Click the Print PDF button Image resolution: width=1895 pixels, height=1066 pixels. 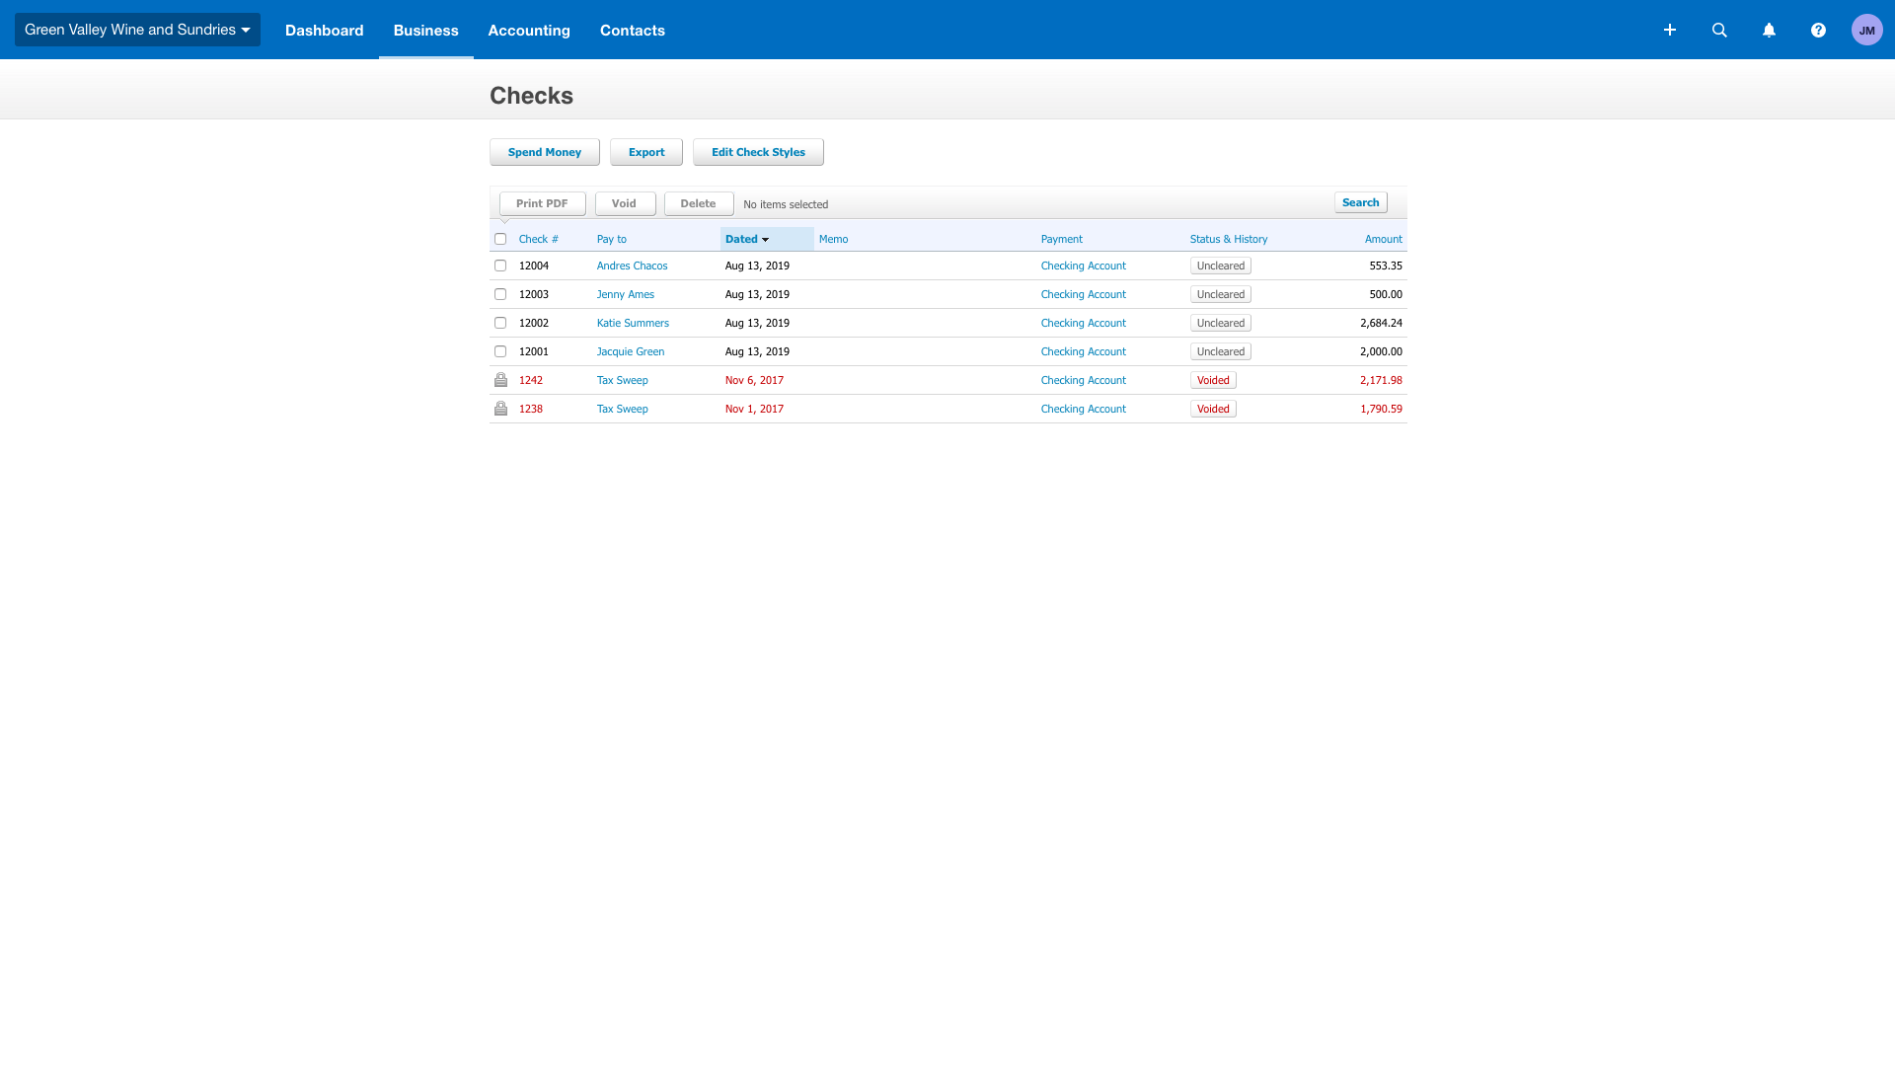click(x=542, y=203)
